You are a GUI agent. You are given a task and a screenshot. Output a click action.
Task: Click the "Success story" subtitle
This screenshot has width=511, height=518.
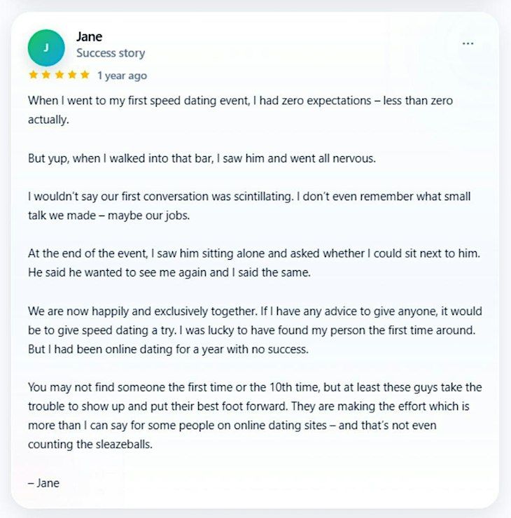[111, 53]
